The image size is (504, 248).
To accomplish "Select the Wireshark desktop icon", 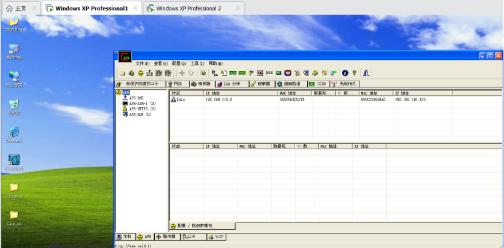I will click(x=14, y=163).
